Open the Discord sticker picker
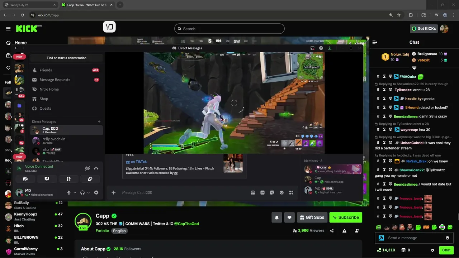This screenshot has width=459, height=258. (x=272, y=192)
